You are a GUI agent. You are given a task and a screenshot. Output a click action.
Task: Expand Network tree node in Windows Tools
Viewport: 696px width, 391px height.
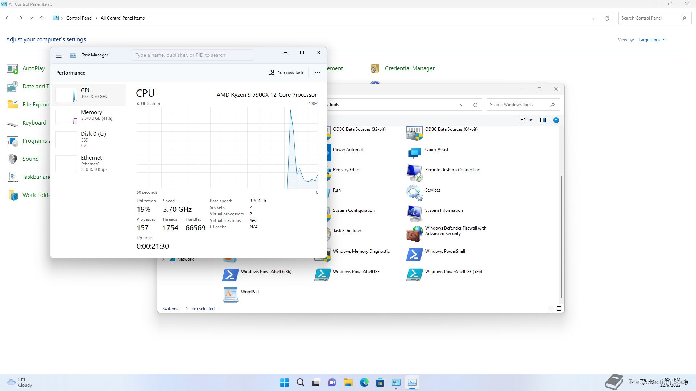point(163,260)
